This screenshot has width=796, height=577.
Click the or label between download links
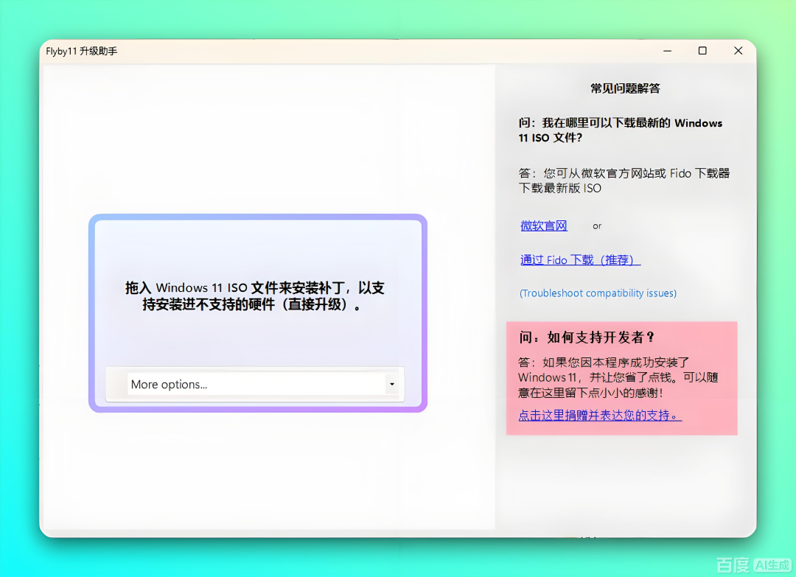click(x=597, y=225)
